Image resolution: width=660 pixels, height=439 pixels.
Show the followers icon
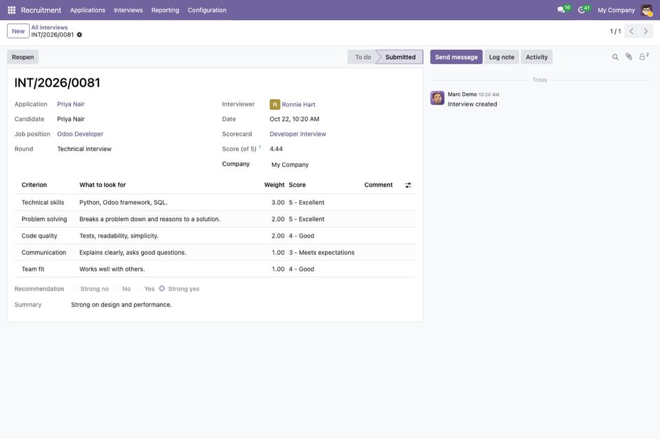tap(643, 57)
